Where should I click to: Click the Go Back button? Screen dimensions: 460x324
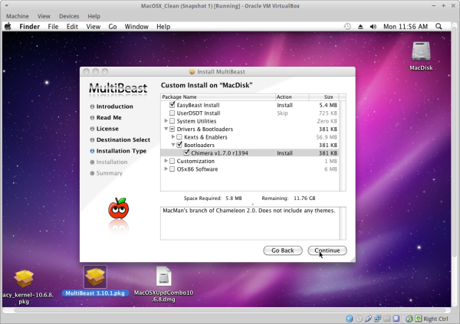[x=282, y=250]
